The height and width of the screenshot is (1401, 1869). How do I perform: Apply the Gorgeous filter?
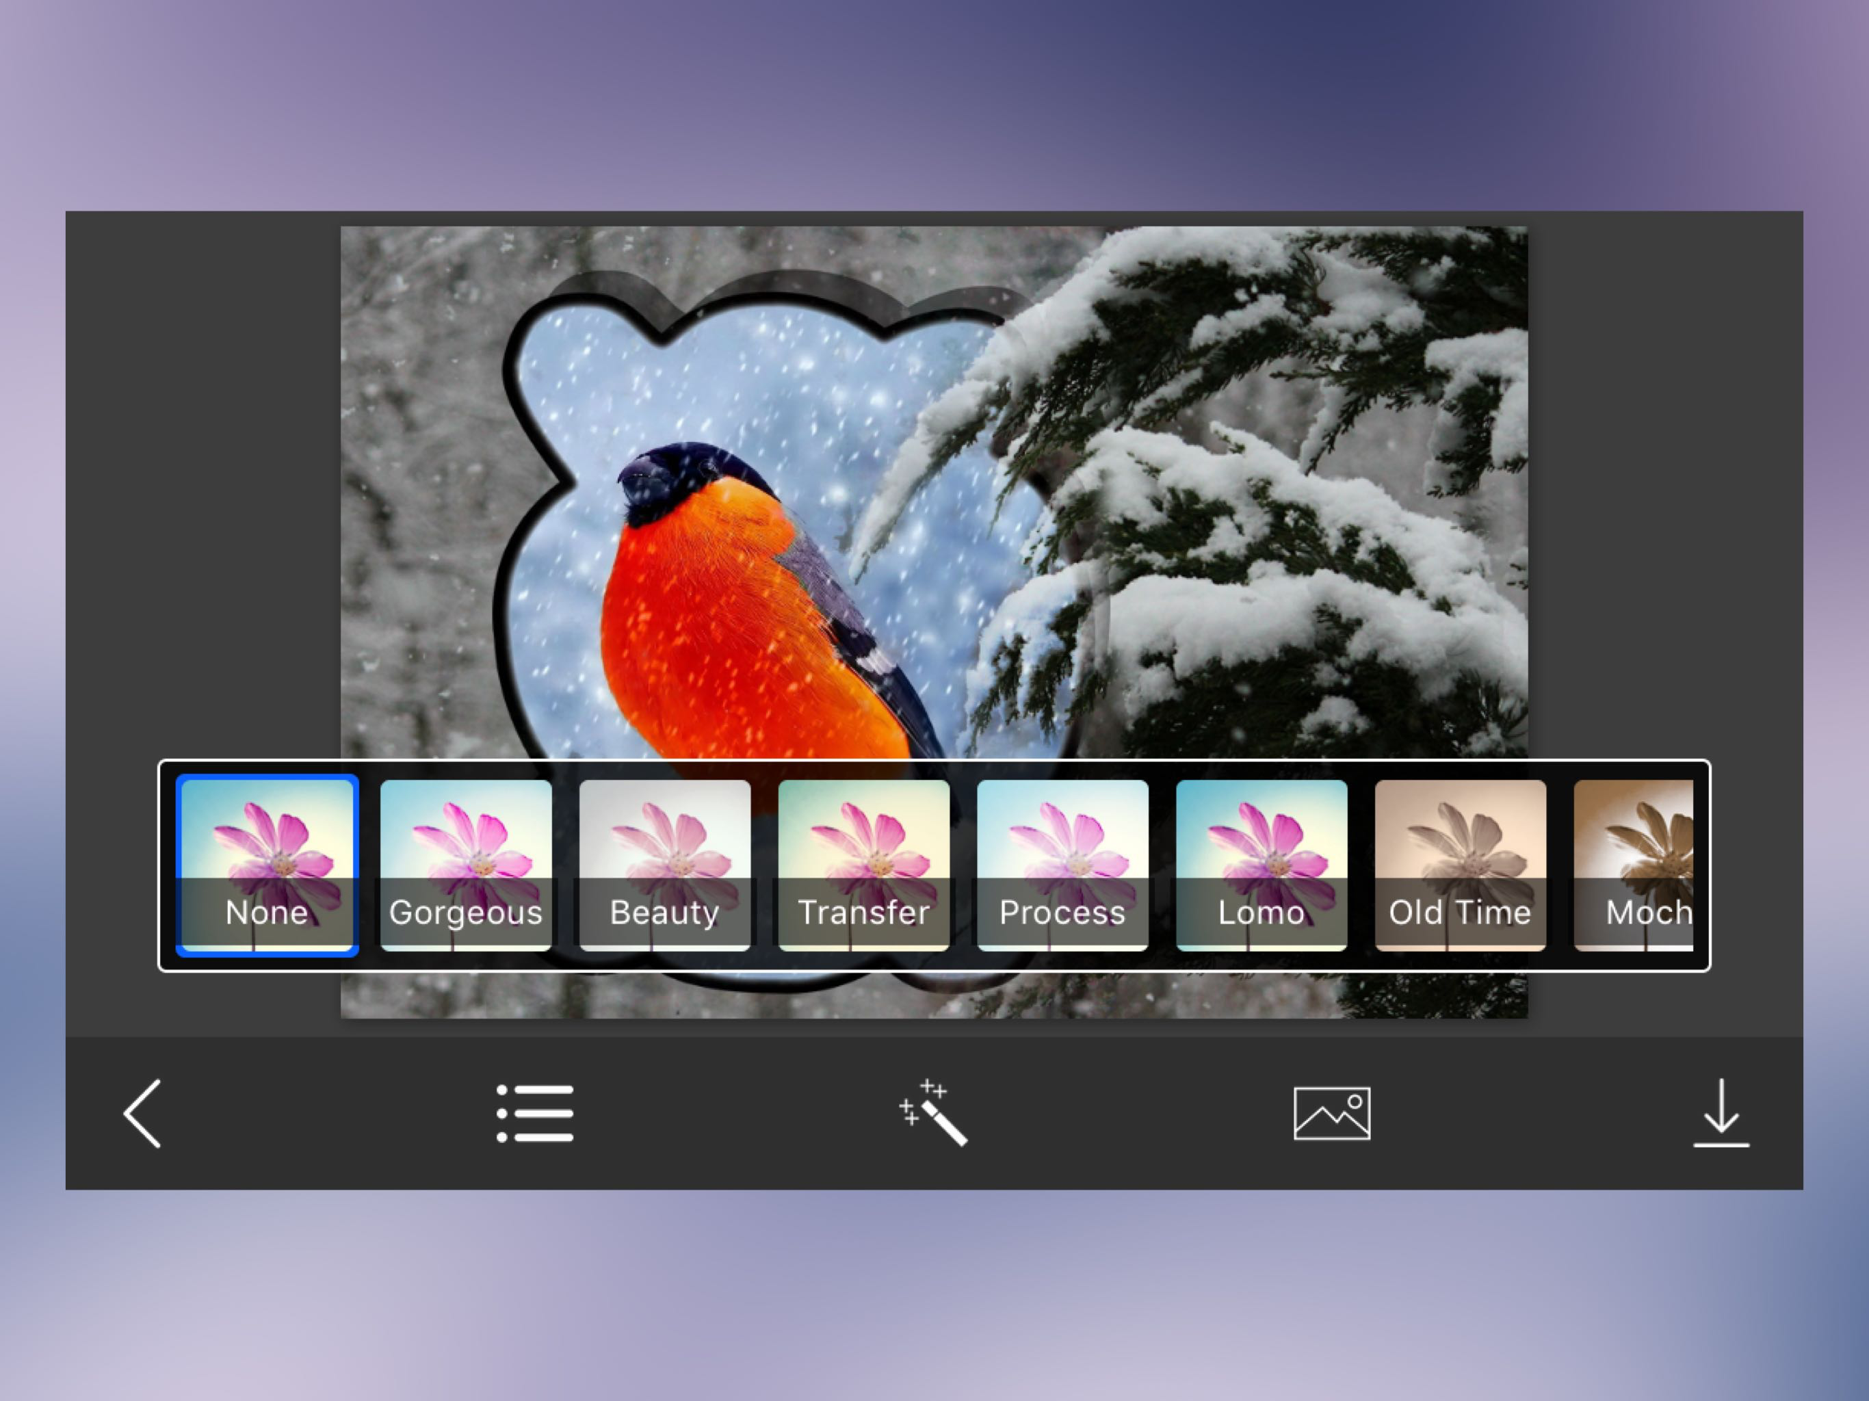[x=466, y=865]
